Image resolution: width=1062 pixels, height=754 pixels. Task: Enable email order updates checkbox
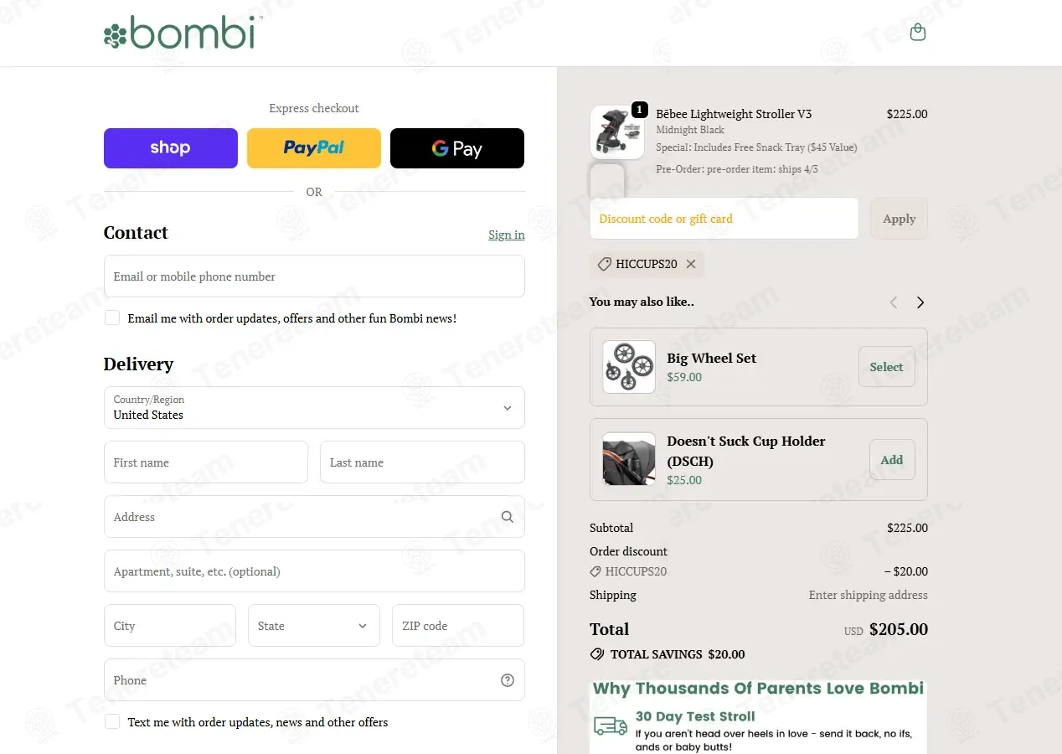coord(112,318)
